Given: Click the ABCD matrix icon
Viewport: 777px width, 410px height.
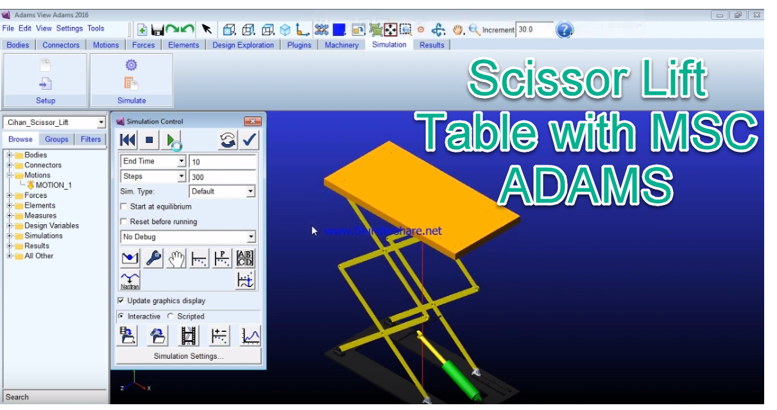Looking at the screenshot, I should click(245, 258).
